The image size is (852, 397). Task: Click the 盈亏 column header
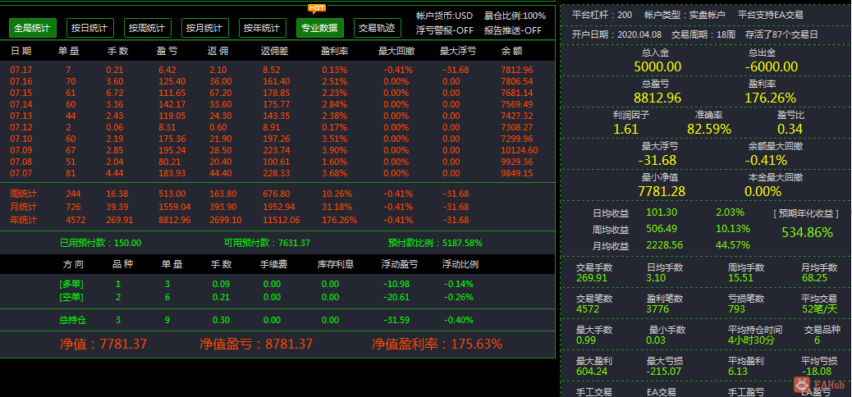167,51
